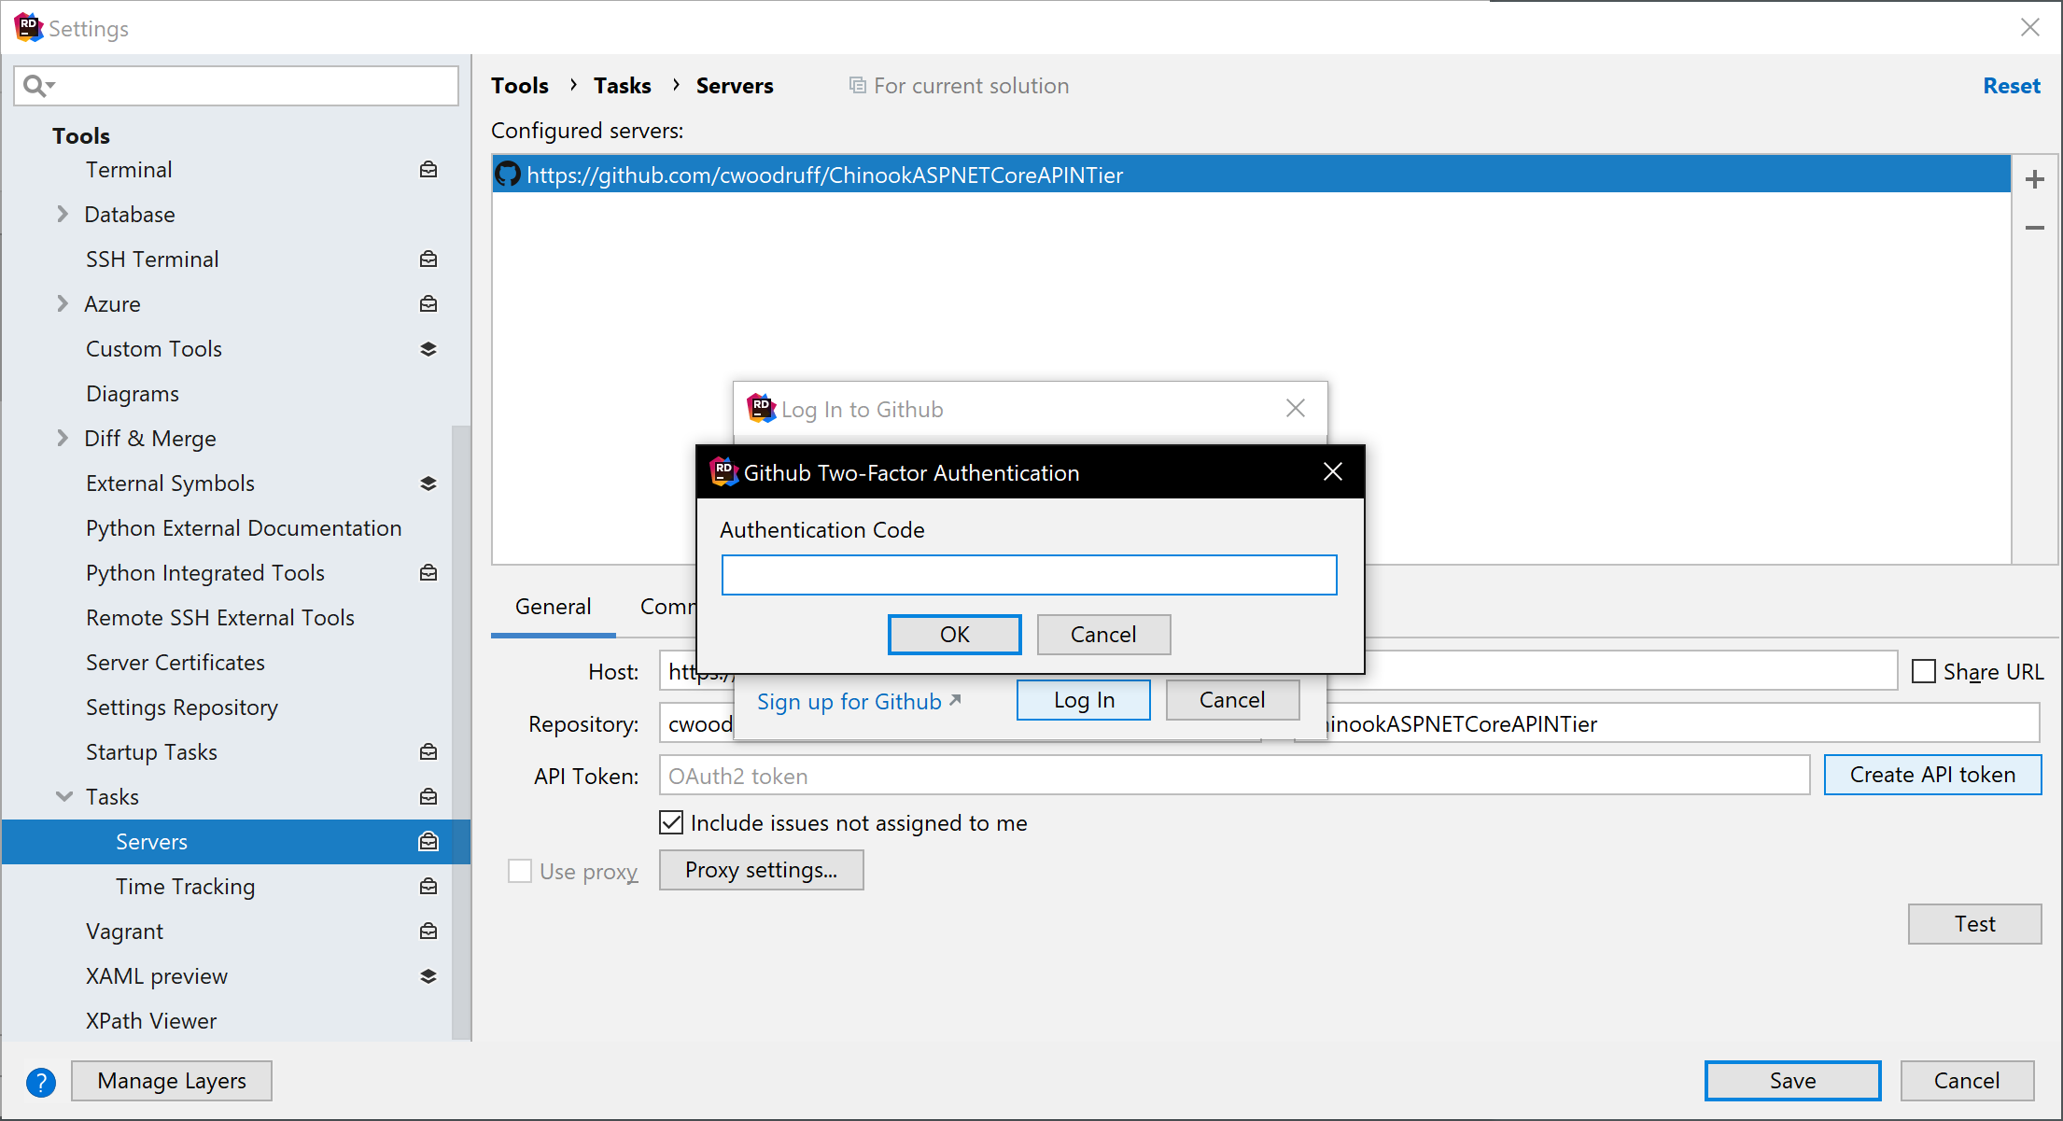
Task: Click the settings search field
Action: tap(236, 86)
